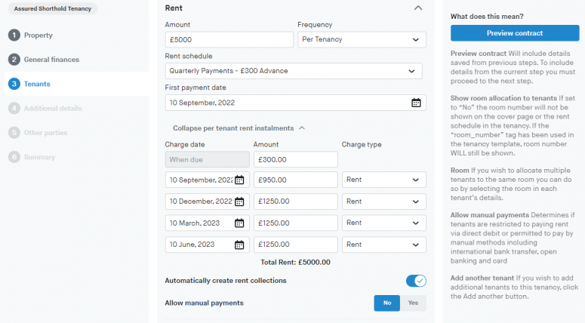Viewport: 585px width, 323px height.
Task: Open the Frequency dropdown
Action: click(362, 40)
